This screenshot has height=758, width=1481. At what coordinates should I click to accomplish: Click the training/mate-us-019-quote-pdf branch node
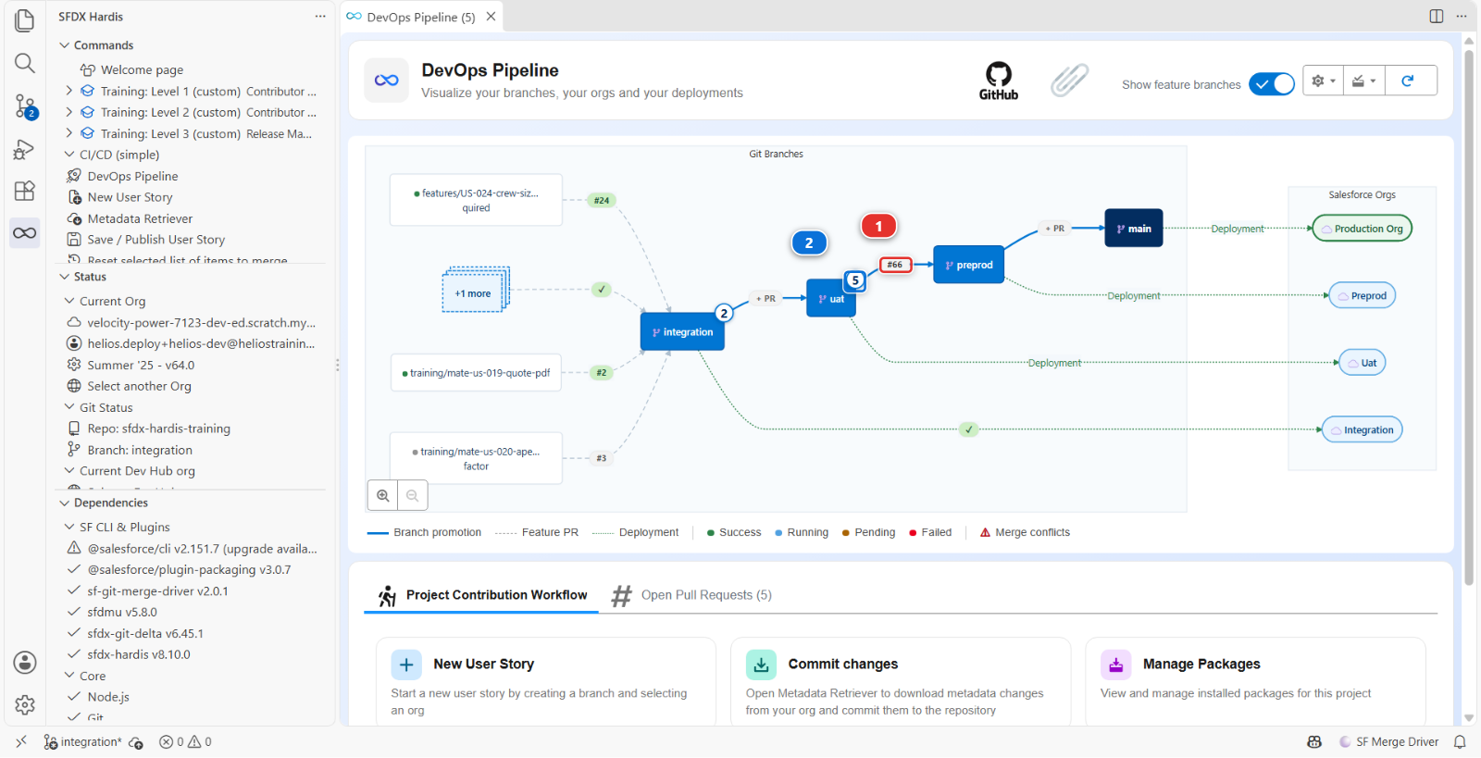tap(476, 373)
